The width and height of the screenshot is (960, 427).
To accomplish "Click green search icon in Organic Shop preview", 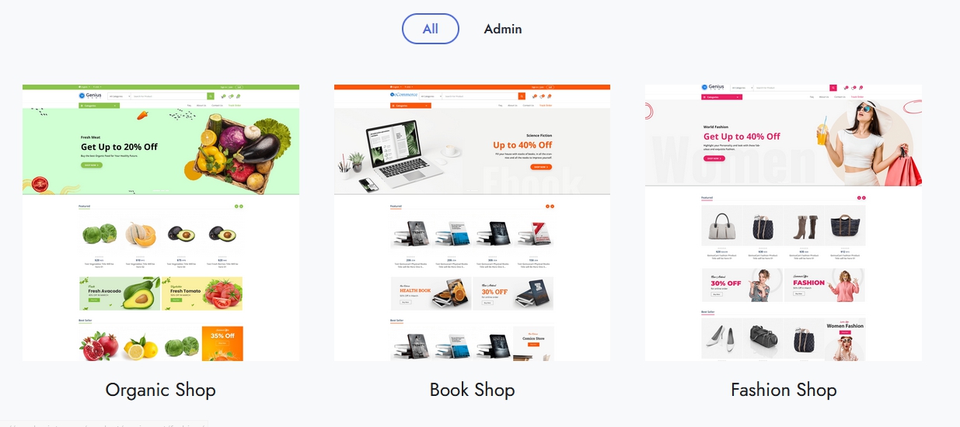I will click(211, 96).
